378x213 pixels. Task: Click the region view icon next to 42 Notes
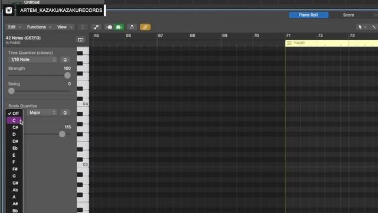(80, 40)
